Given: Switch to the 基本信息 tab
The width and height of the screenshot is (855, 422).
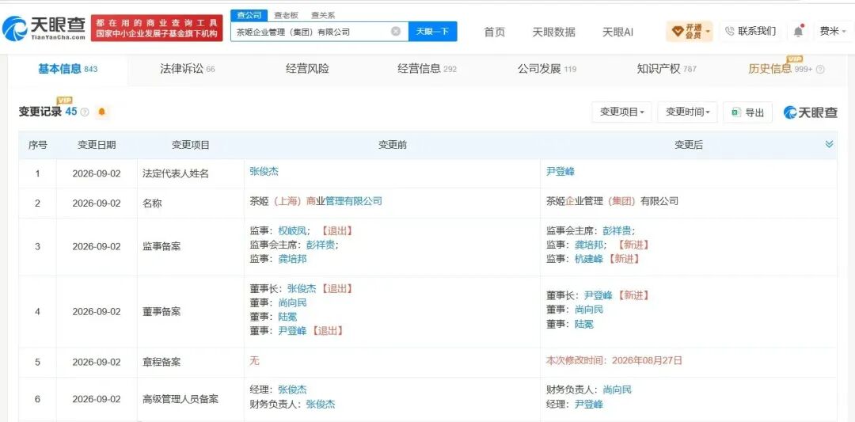Looking at the screenshot, I should point(67,69).
